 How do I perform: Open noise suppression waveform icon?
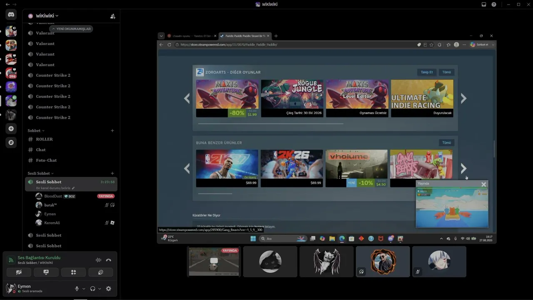pyautogui.click(x=98, y=260)
